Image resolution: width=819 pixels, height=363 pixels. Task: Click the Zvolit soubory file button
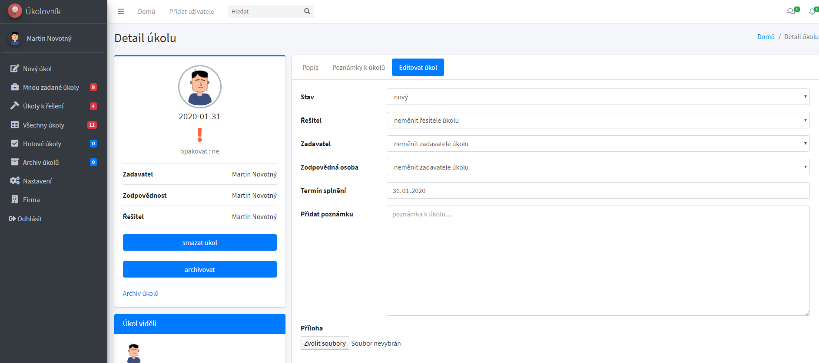(325, 343)
